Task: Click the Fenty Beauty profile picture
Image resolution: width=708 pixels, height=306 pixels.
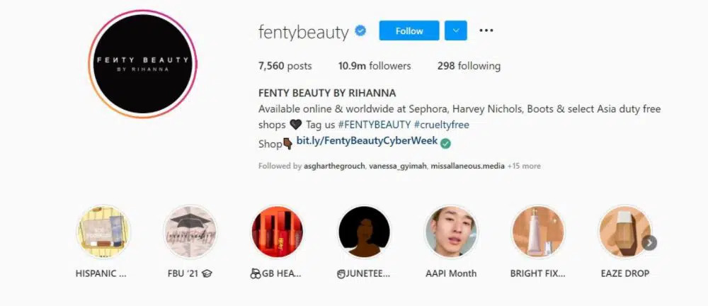Action: pyautogui.click(x=142, y=63)
